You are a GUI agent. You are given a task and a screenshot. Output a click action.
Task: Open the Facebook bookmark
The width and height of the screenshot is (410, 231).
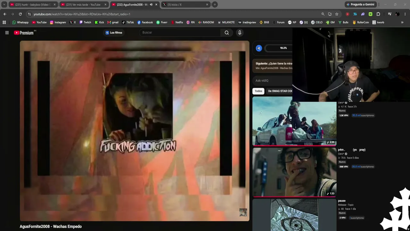pyautogui.click(x=145, y=22)
